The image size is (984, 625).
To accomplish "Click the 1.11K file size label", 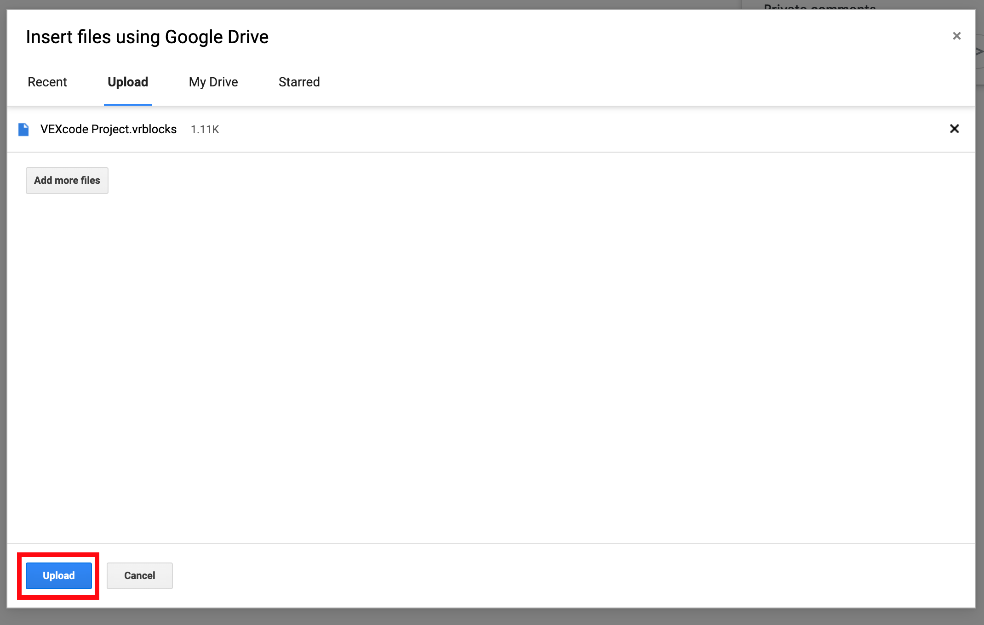I will tap(205, 130).
